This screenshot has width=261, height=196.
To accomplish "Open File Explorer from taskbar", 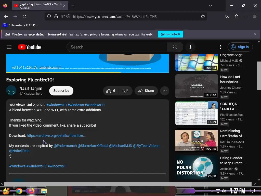I will click(x=44, y=191).
